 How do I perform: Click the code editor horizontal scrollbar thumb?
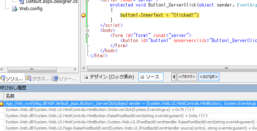(172, 68)
